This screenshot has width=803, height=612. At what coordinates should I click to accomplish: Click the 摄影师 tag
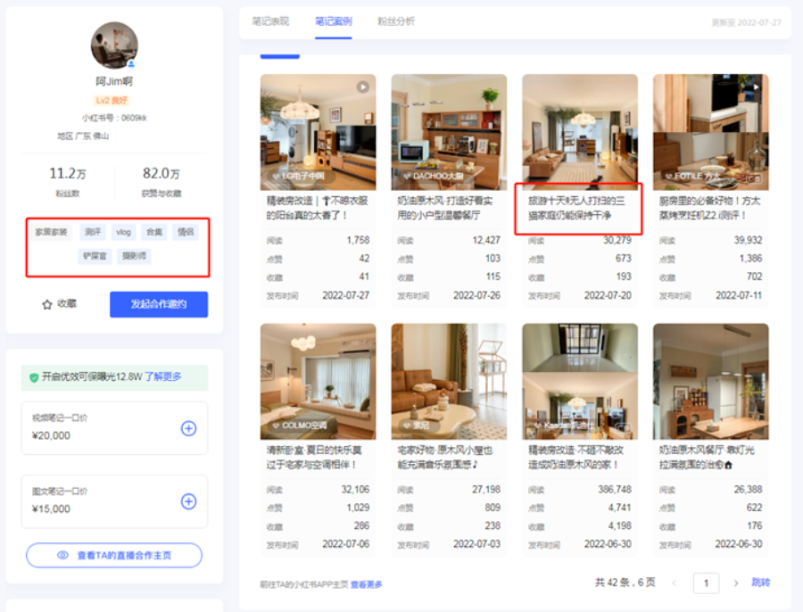pos(134,255)
